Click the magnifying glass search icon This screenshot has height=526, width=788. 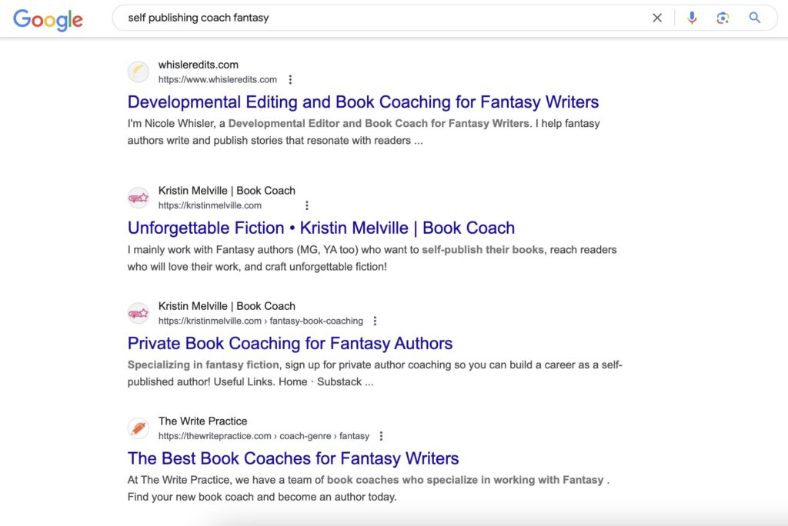(x=754, y=17)
